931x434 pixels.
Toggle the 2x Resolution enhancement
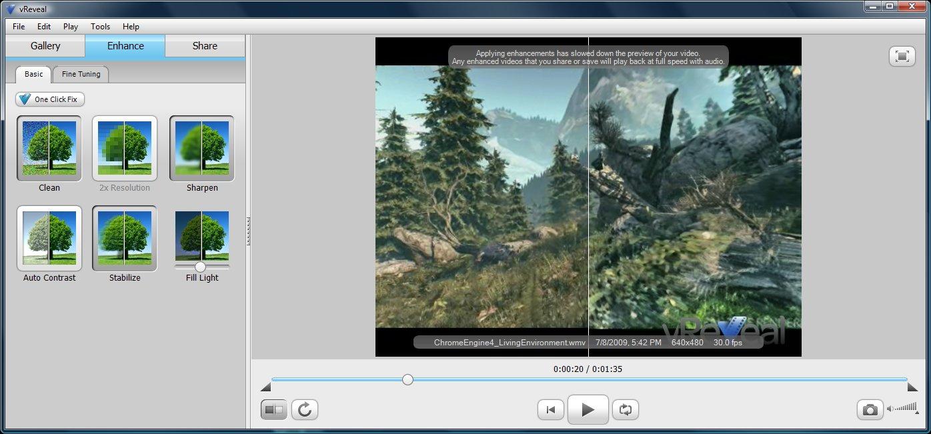(x=125, y=149)
